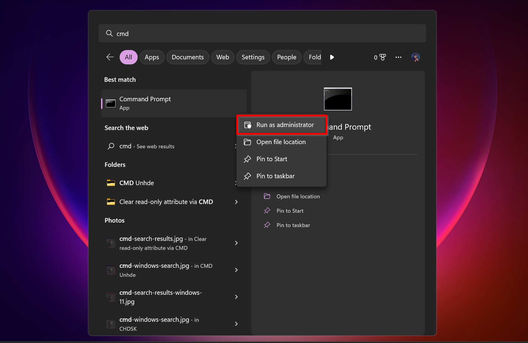Click the folder icon in context menu
528x343 pixels.
[247, 142]
